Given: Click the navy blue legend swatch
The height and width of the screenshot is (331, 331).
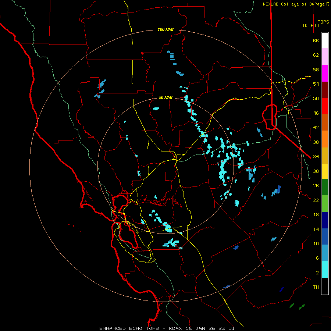Looking at the screenshot, I should [x=325, y=220].
